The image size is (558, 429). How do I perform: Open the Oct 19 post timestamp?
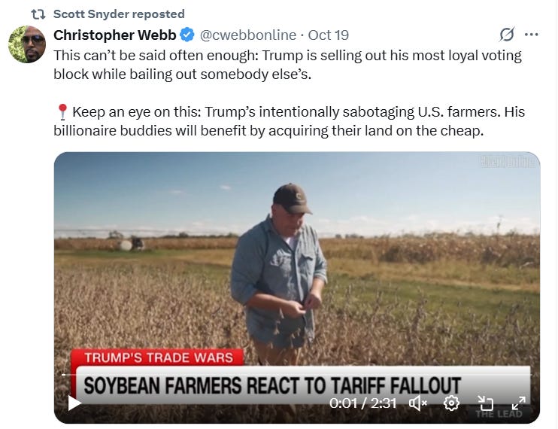(x=328, y=35)
